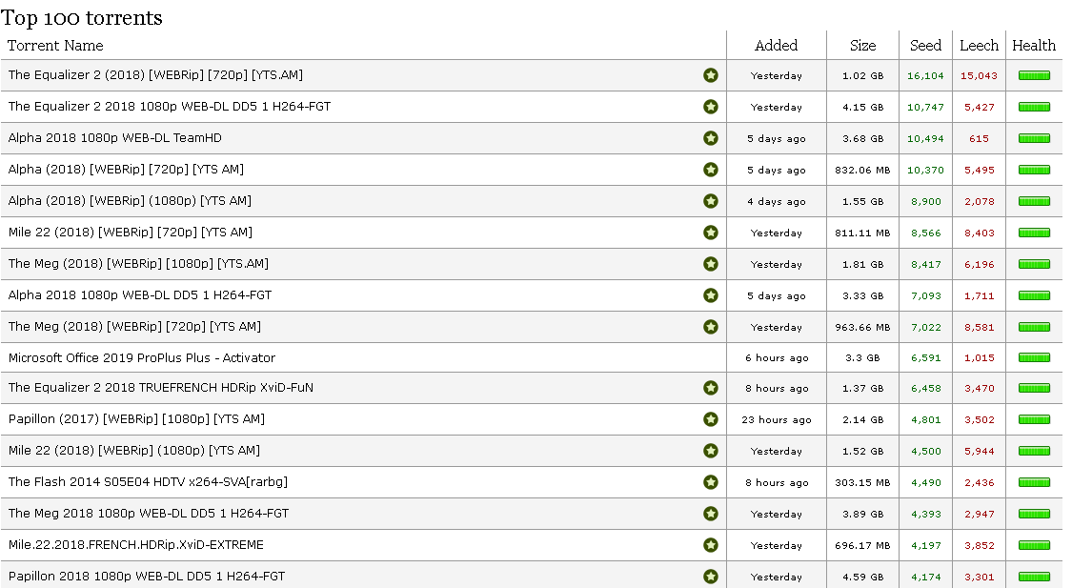The width and height of the screenshot is (1072, 588).
Task: Open Mile 22 (2018) [720p] torrent link
Action: point(130,233)
